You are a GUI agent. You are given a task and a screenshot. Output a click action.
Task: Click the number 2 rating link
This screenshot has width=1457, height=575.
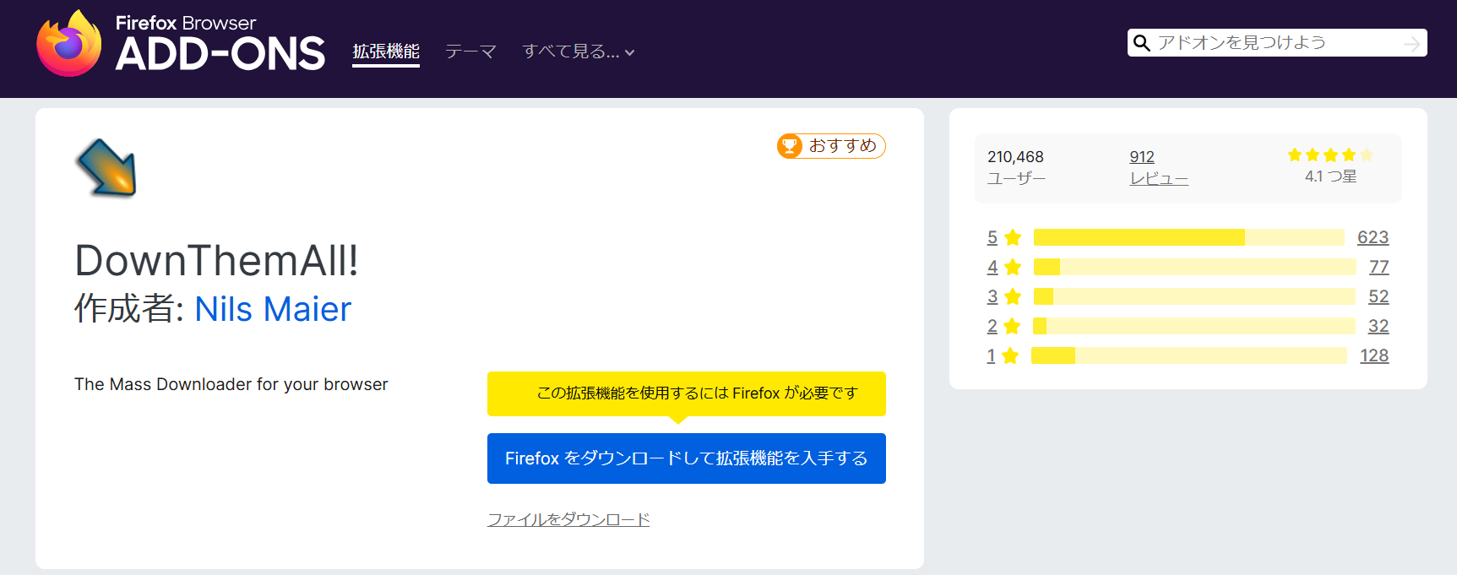tap(992, 326)
